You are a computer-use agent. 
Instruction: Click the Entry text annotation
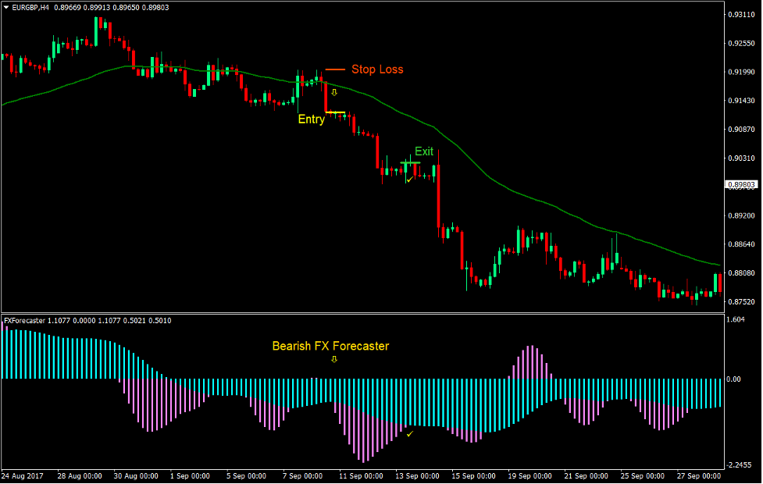(312, 119)
